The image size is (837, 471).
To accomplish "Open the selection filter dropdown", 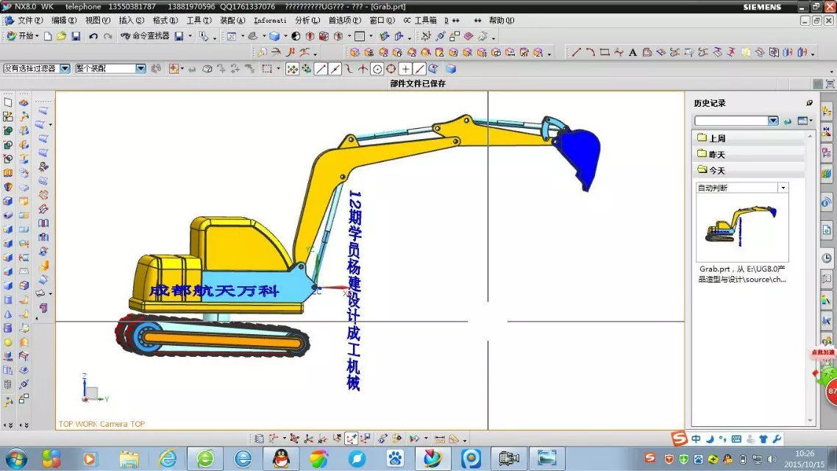I will coord(65,68).
